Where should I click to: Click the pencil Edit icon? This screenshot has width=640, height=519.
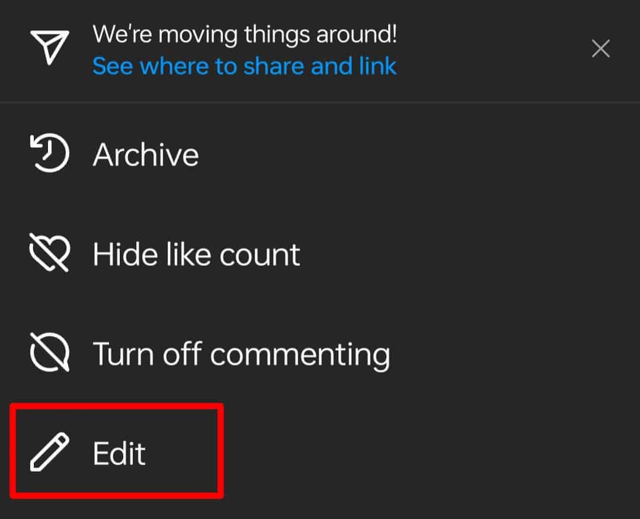point(50,453)
